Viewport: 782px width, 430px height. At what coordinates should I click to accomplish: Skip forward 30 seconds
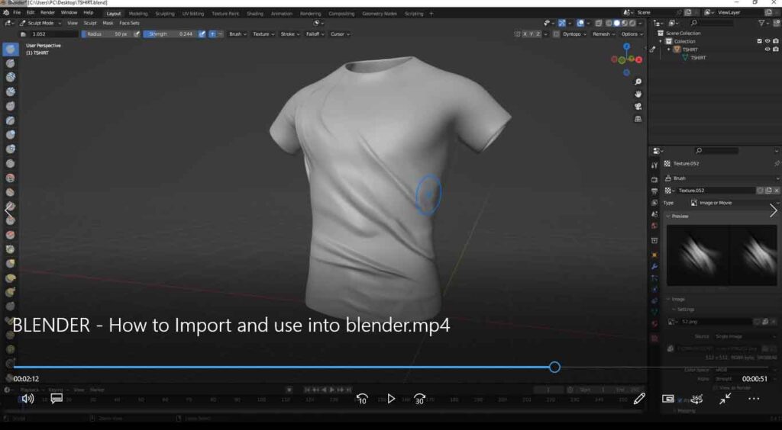coord(419,399)
